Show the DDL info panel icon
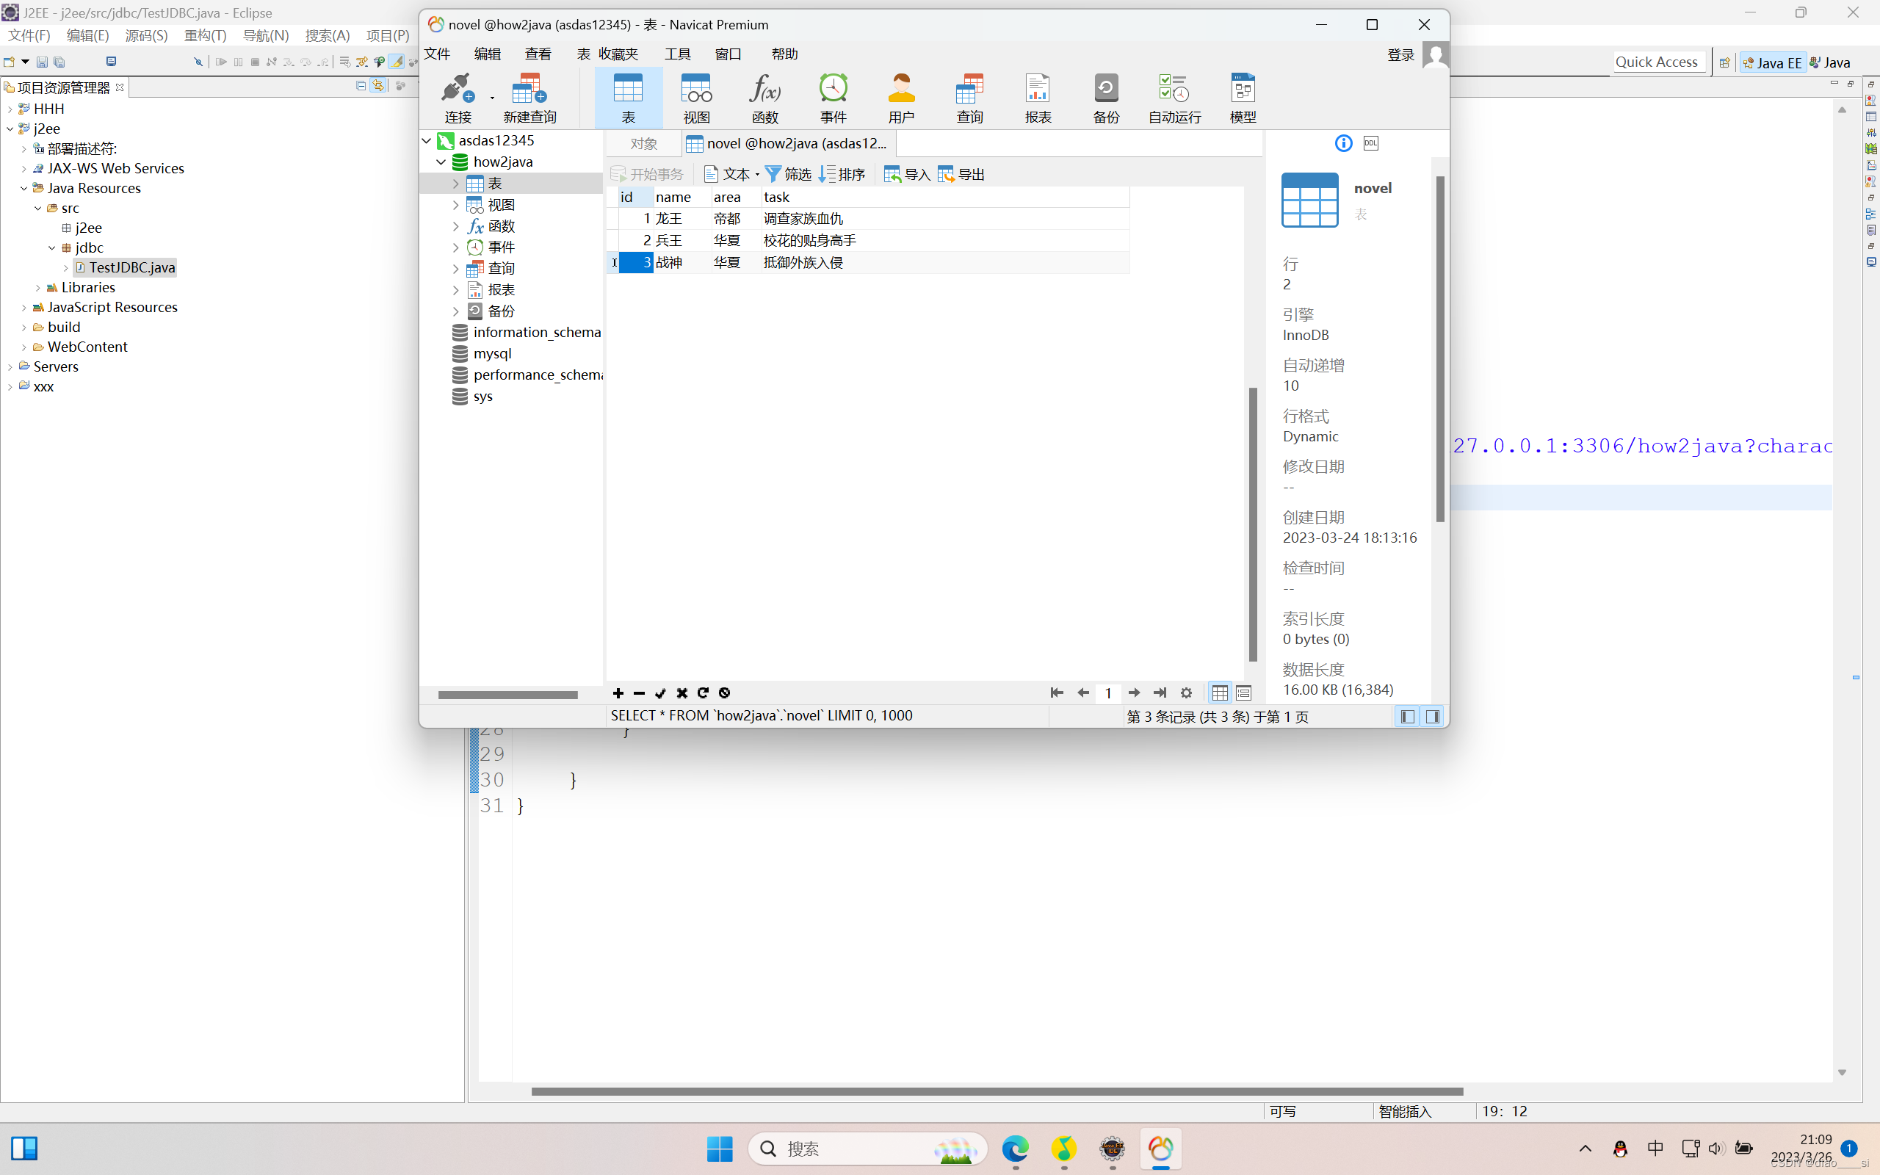This screenshot has width=1880, height=1175. click(1371, 143)
